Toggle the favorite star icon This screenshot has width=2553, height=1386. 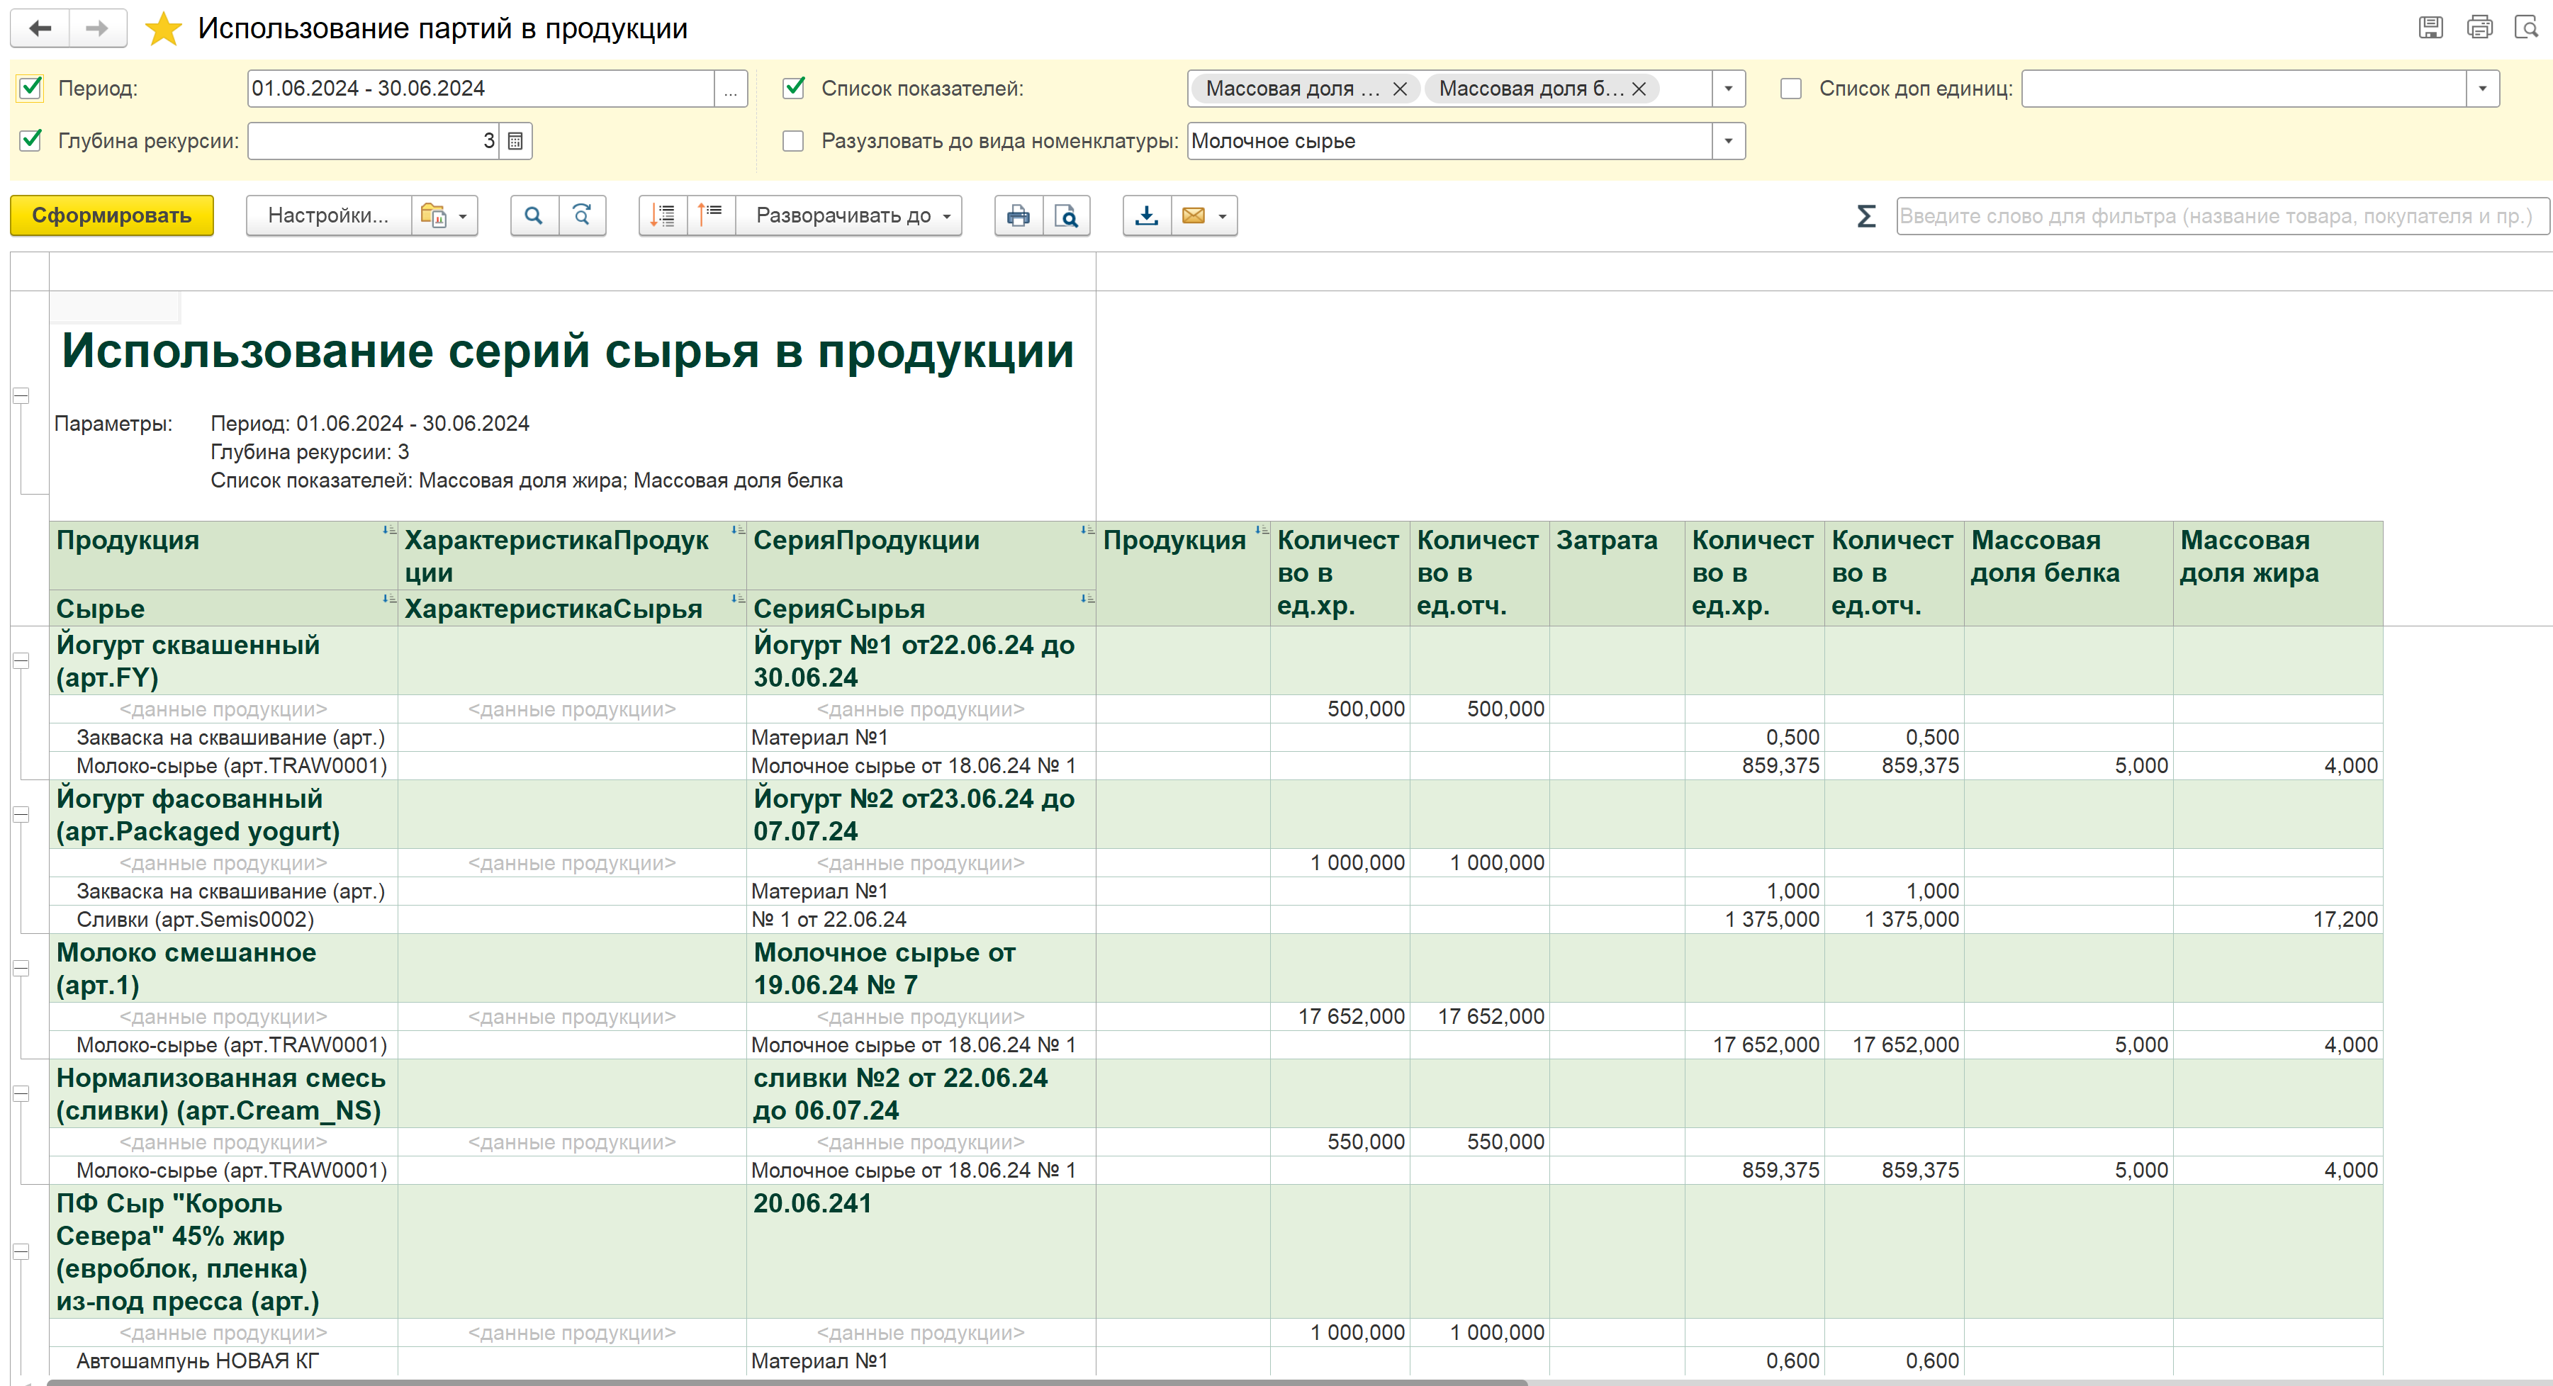pyautogui.click(x=164, y=29)
